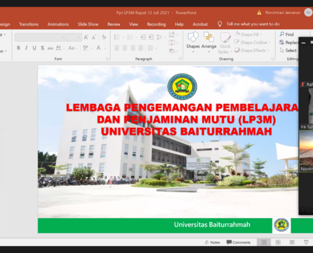Open the Slide Show tab
Viewport: 313px width, 253px height.
tap(88, 24)
